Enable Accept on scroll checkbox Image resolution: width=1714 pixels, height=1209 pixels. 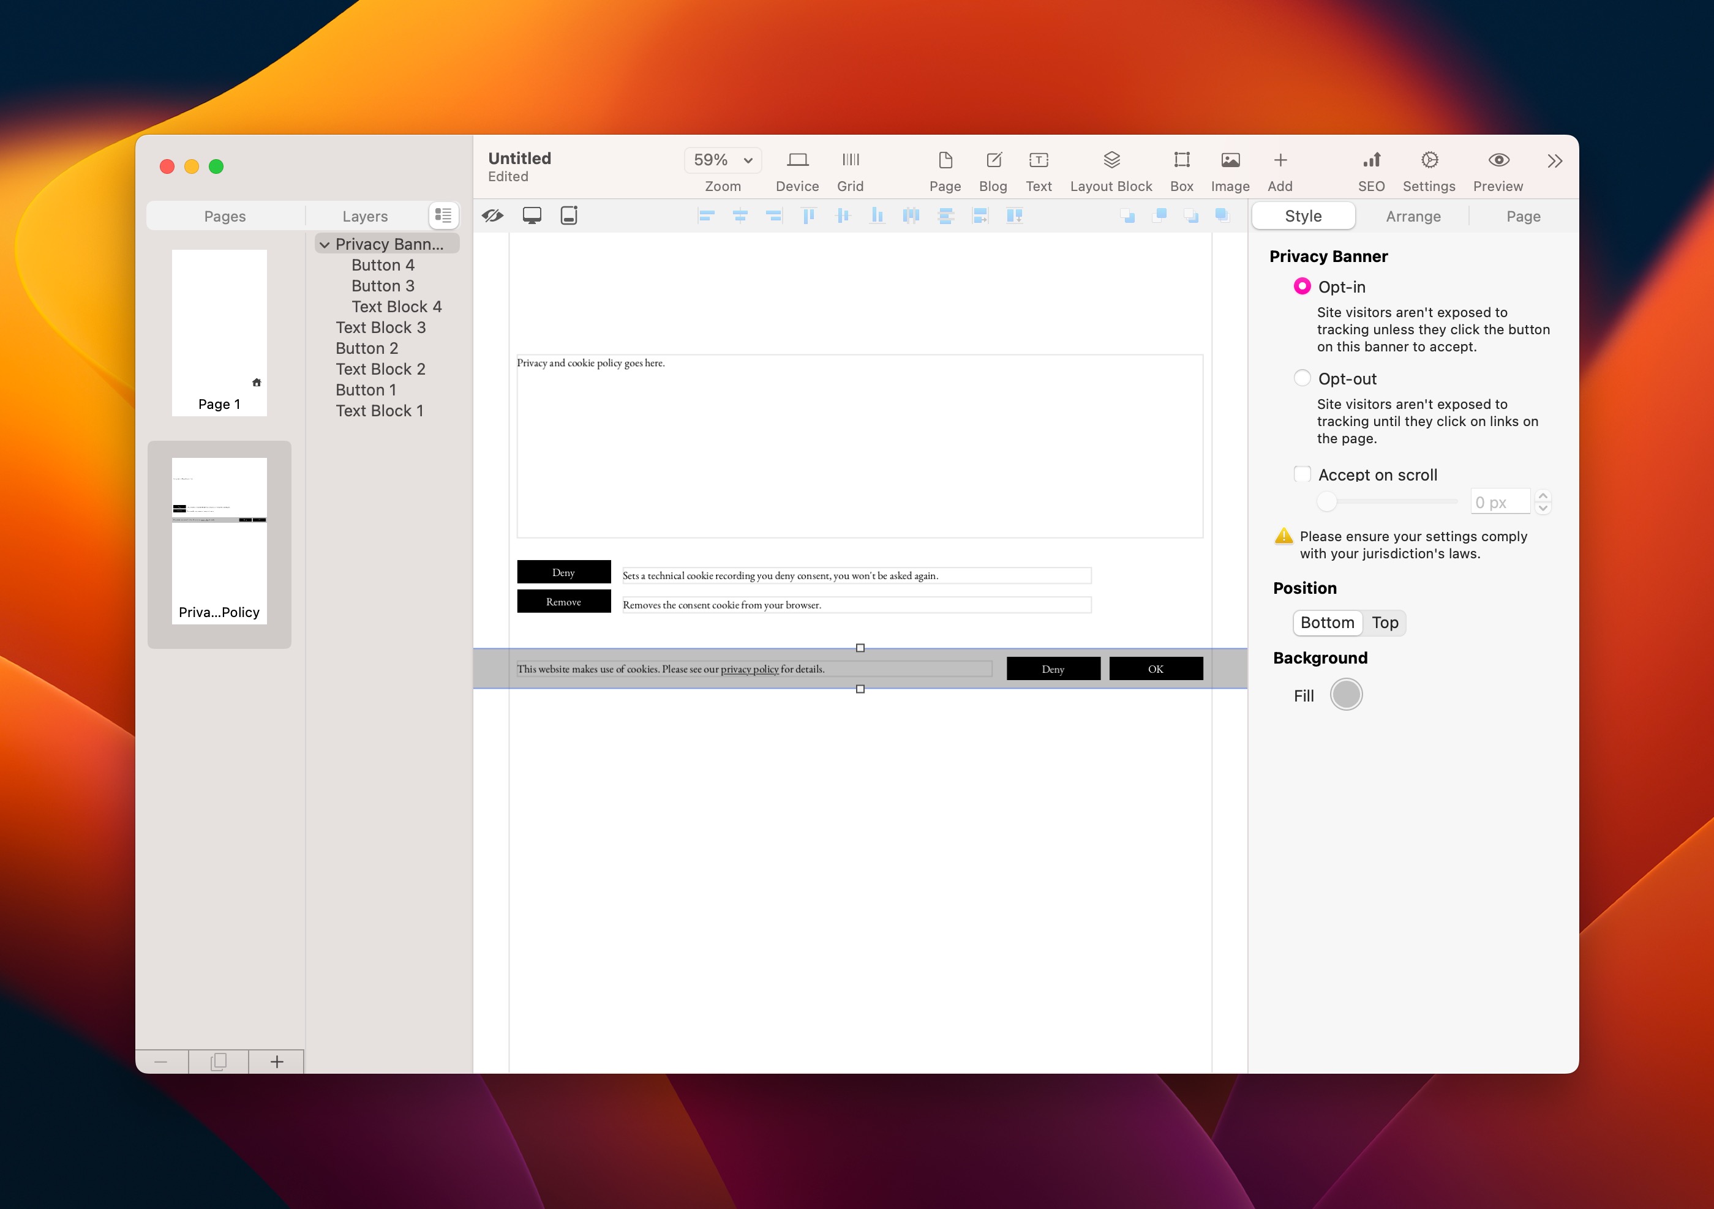tap(1302, 474)
